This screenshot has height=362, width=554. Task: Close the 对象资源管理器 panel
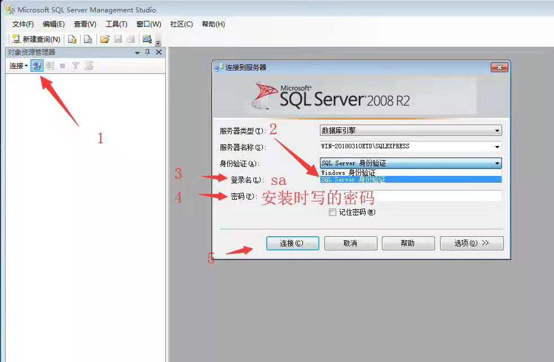coord(159,52)
